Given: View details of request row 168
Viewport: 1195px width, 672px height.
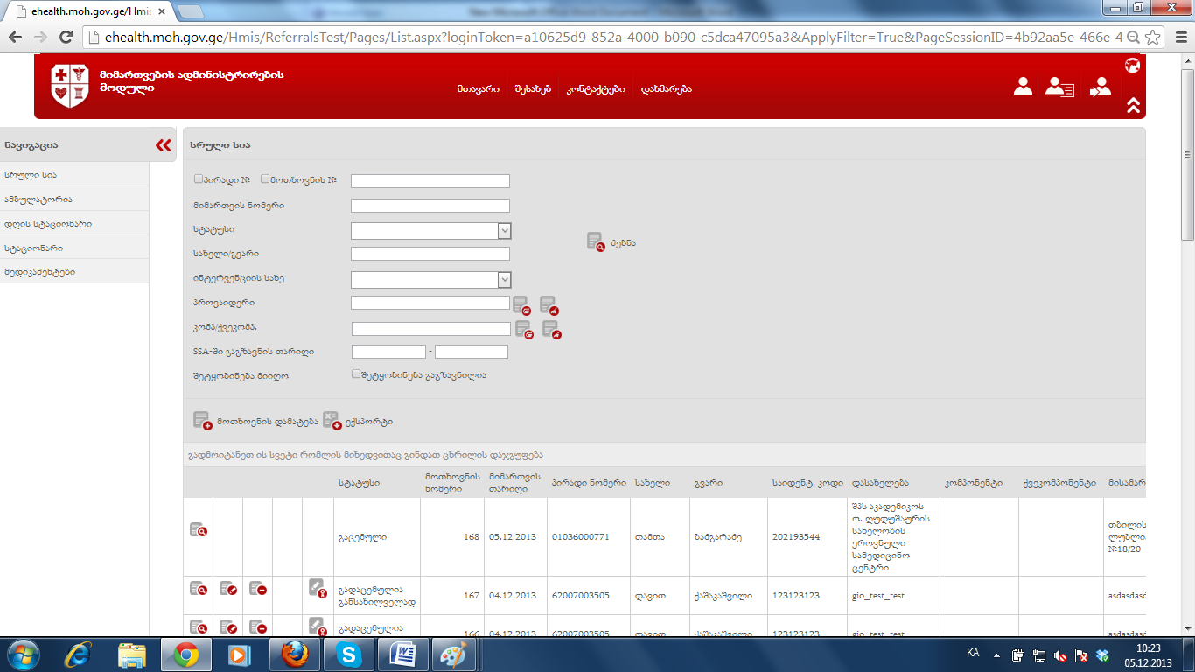Looking at the screenshot, I should point(198,529).
